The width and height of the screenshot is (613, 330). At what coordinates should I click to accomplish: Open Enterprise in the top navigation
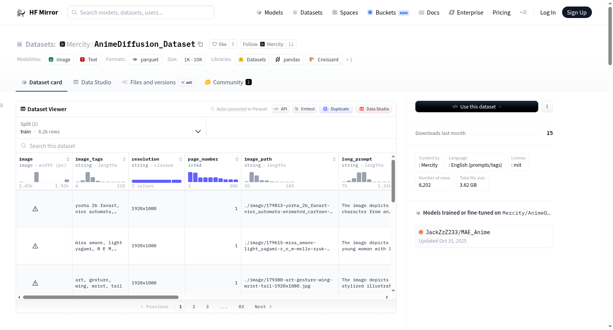point(466,13)
